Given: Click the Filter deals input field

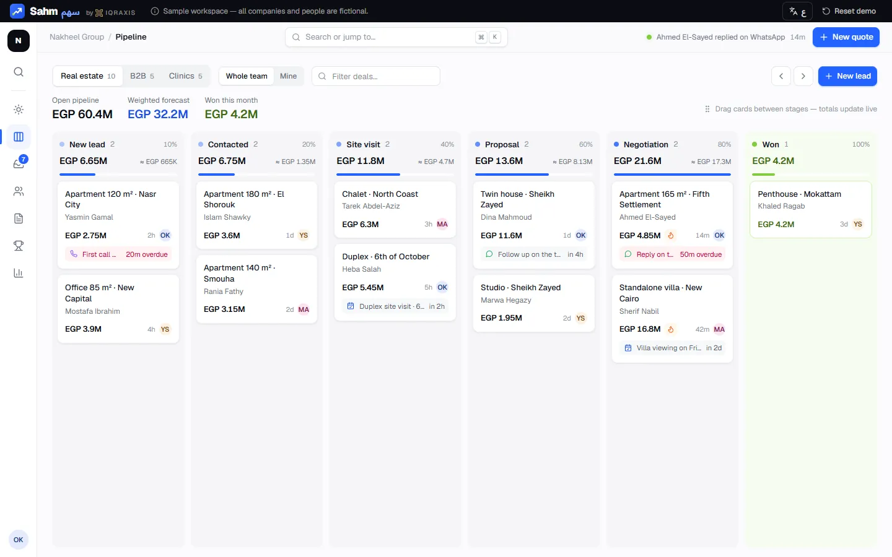Looking at the screenshot, I should tap(376, 76).
